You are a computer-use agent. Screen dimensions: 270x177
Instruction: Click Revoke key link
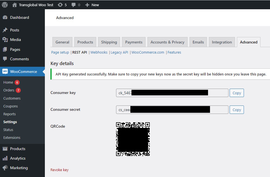click(x=59, y=170)
